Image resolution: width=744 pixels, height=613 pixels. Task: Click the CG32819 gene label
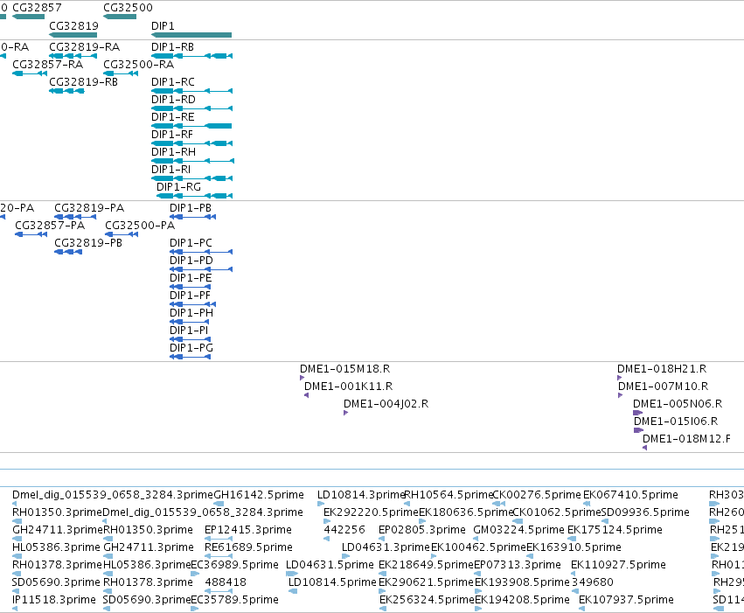[x=73, y=25]
